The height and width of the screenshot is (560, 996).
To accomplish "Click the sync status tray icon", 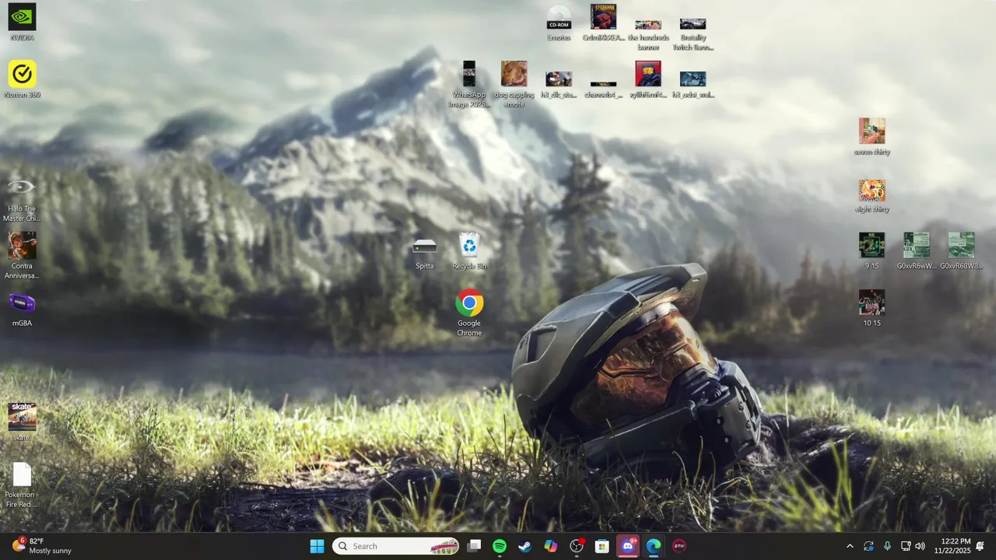I will 868,546.
